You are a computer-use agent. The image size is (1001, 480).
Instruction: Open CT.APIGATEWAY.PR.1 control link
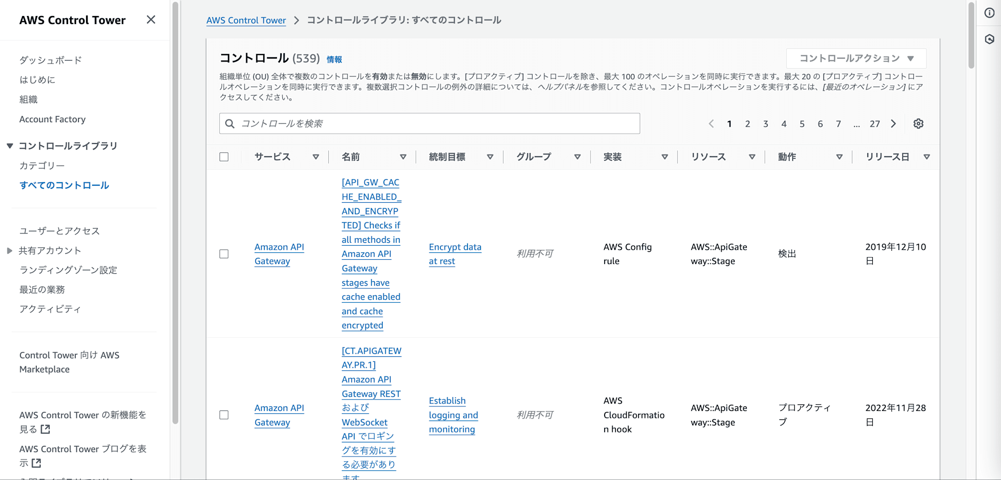click(x=371, y=414)
